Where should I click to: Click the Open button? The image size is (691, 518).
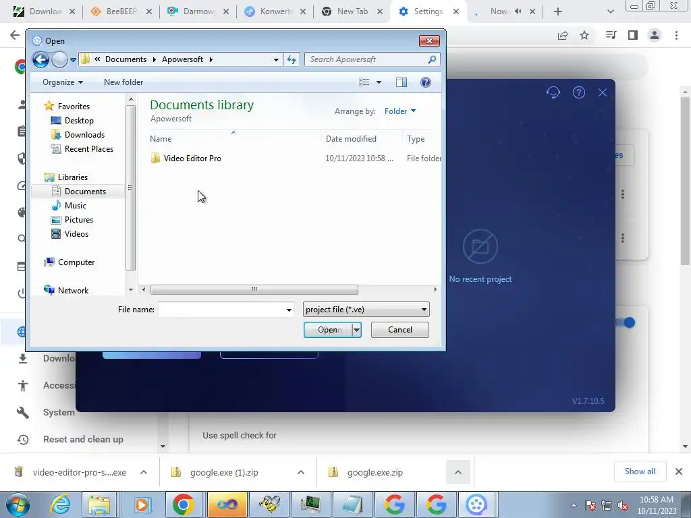pyautogui.click(x=329, y=330)
